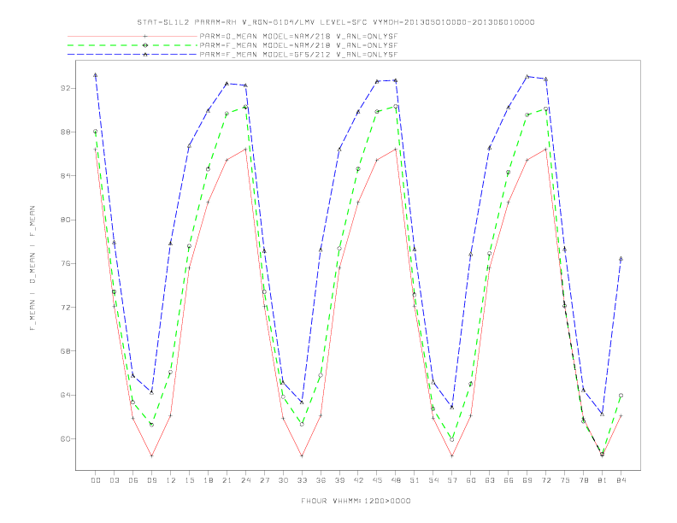Click x-axis tick label 33
Image resolution: width=677 pixels, height=523 pixels.
coord(302,480)
